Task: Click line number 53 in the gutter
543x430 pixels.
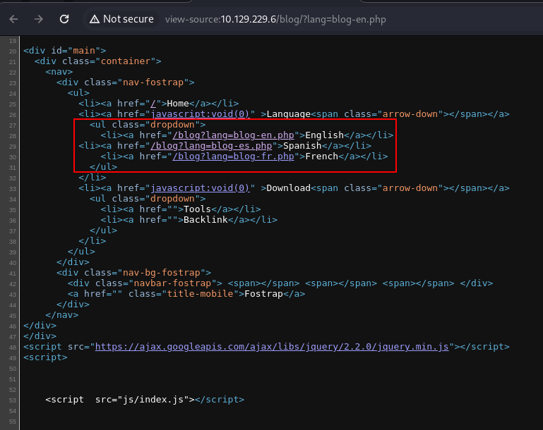Action: click(13, 400)
